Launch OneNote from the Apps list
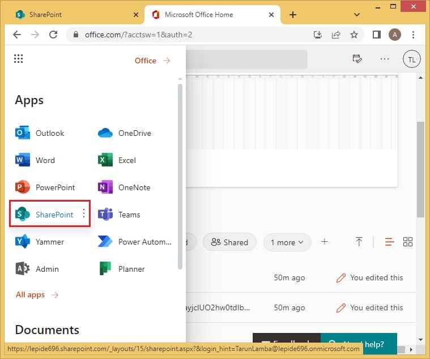The height and width of the screenshot is (359, 430). [x=124, y=187]
